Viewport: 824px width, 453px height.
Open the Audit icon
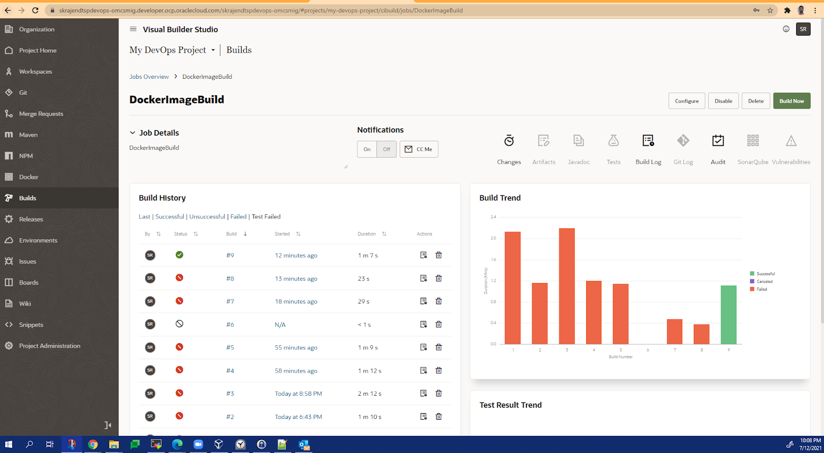click(x=718, y=140)
